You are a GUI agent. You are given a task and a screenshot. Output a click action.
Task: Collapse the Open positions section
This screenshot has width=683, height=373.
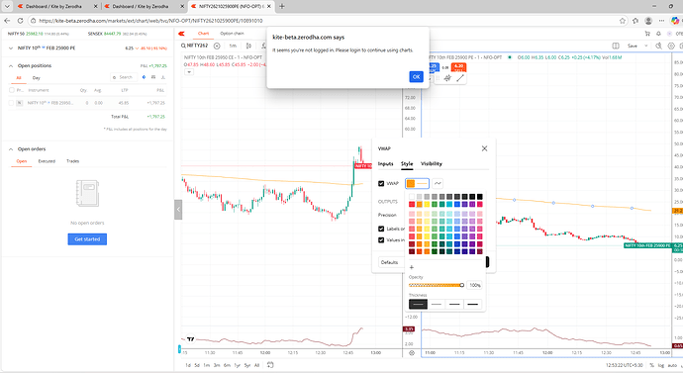point(11,65)
